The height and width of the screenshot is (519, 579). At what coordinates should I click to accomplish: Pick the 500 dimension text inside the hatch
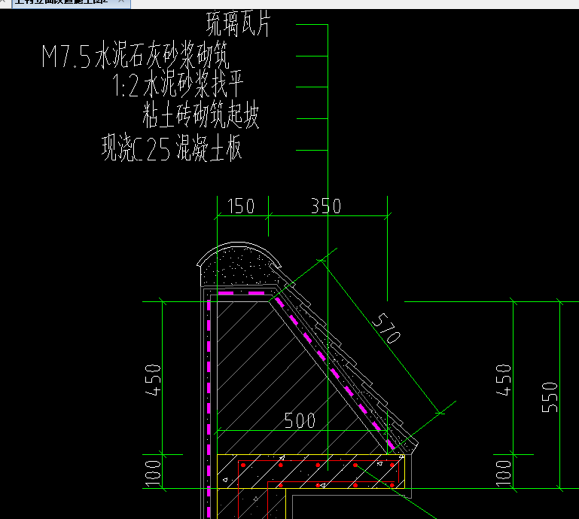pos(300,420)
